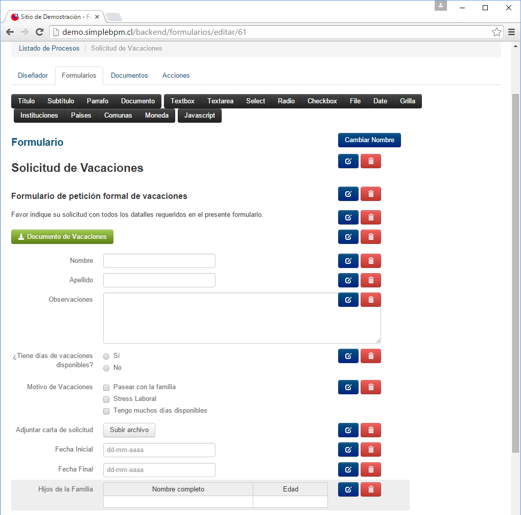Edit the Motivo de Vacaciones field

[348, 387]
